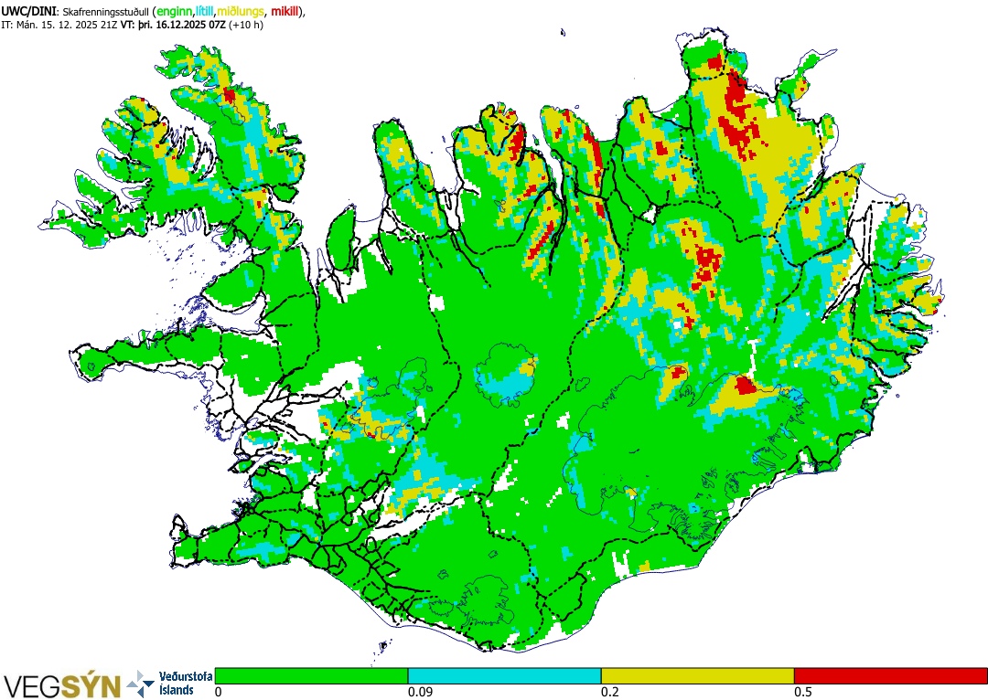Viewport: 988px width, 700px height.
Task: Click the green word "enginn"
Action: click(x=175, y=12)
